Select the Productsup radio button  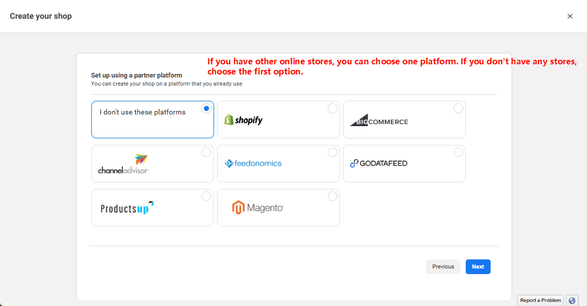[x=206, y=197]
